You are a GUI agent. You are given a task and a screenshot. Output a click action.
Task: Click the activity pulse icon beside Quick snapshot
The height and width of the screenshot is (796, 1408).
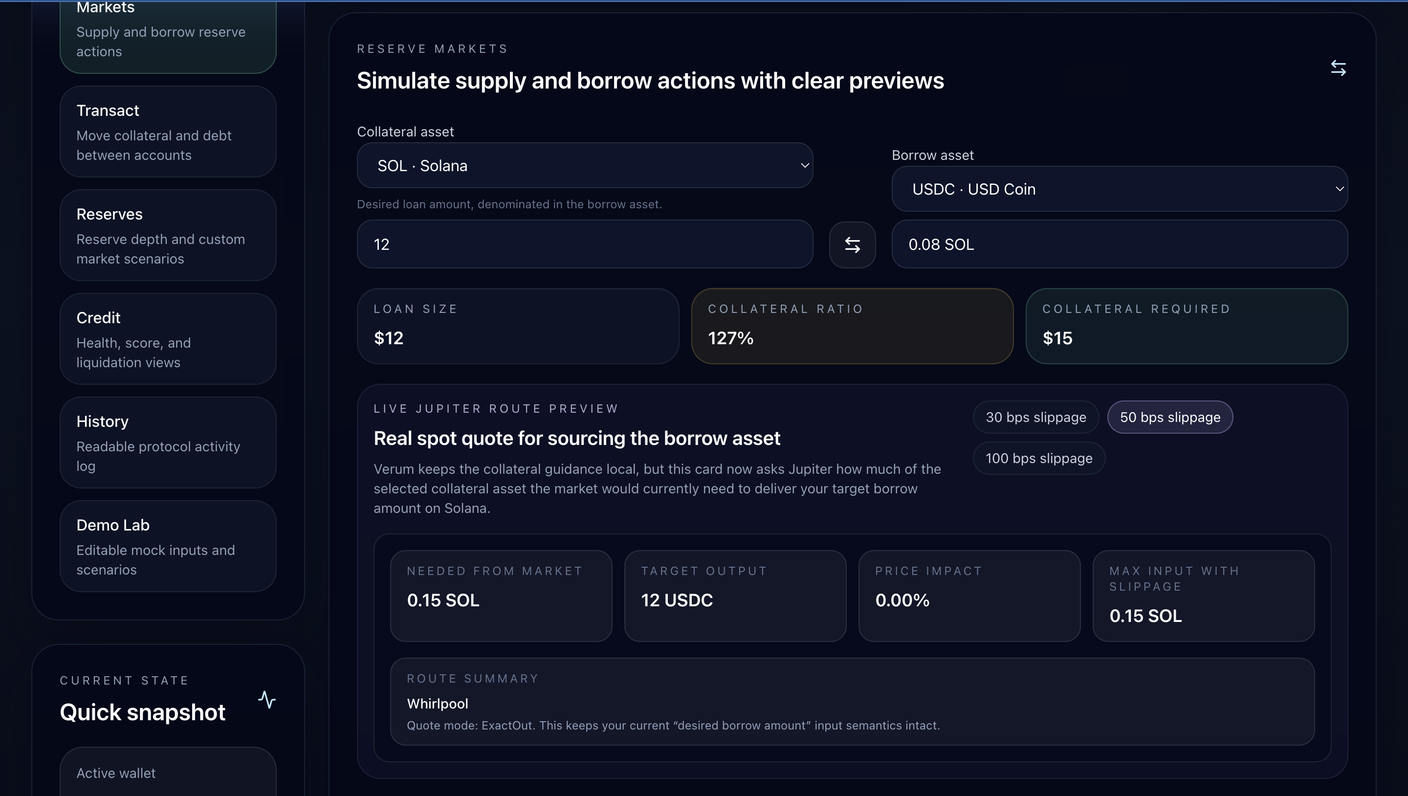pyautogui.click(x=267, y=699)
